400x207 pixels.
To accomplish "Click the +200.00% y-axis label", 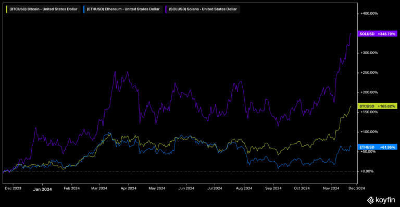I will (369, 92).
